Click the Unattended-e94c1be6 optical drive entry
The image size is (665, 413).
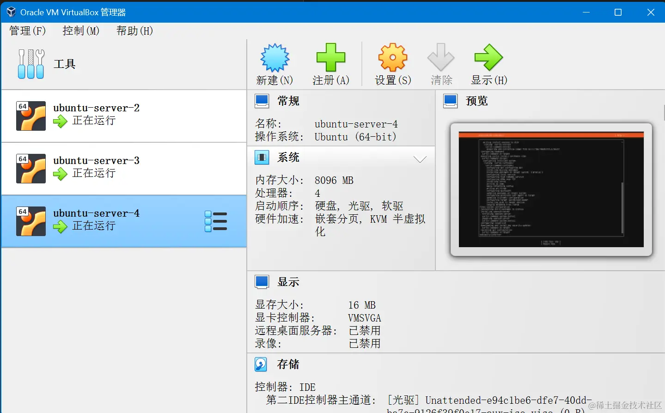coord(490,405)
